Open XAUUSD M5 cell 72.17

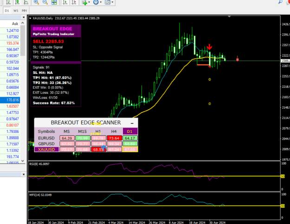pos(67,149)
